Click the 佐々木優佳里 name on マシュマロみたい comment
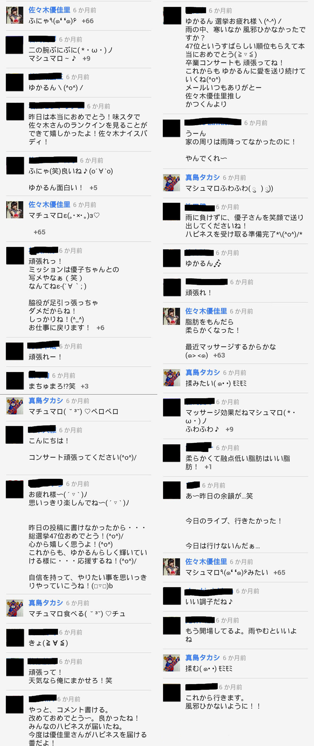Screen dimensions: 314x746 [206, 561]
